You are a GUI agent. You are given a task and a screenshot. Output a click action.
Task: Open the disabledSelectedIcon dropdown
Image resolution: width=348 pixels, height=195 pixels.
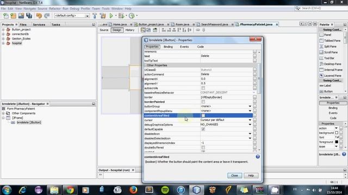point(250,138)
